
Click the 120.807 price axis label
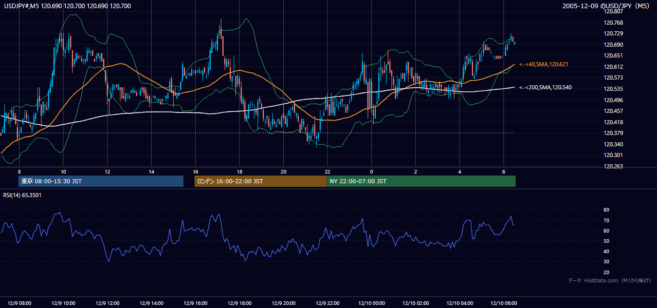click(613, 11)
